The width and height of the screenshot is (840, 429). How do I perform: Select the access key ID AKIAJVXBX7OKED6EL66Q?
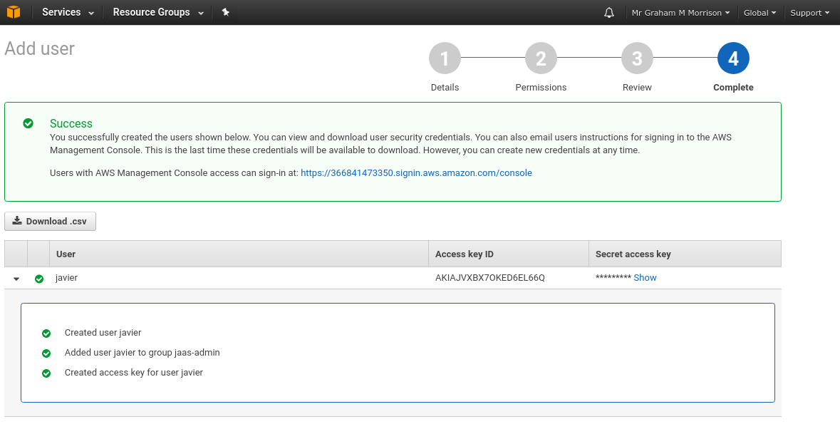[x=490, y=277]
